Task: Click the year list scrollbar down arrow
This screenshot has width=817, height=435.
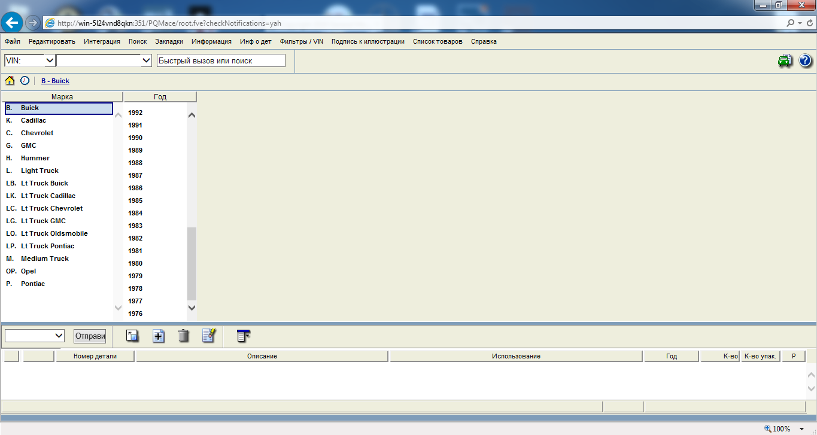Action: [x=192, y=308]
